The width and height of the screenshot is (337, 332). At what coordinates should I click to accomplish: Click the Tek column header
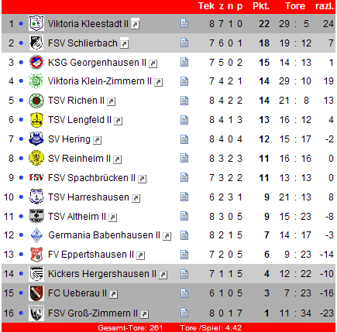click(x=206, y=6)
